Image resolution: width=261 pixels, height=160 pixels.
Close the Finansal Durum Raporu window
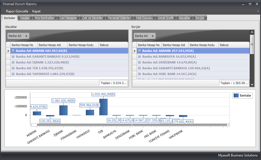pyautogui.click(x=257, y=4)
